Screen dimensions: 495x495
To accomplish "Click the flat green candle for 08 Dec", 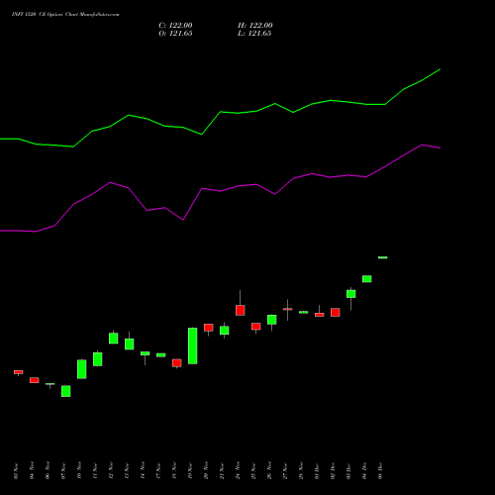I will click(x=383, y=257).
